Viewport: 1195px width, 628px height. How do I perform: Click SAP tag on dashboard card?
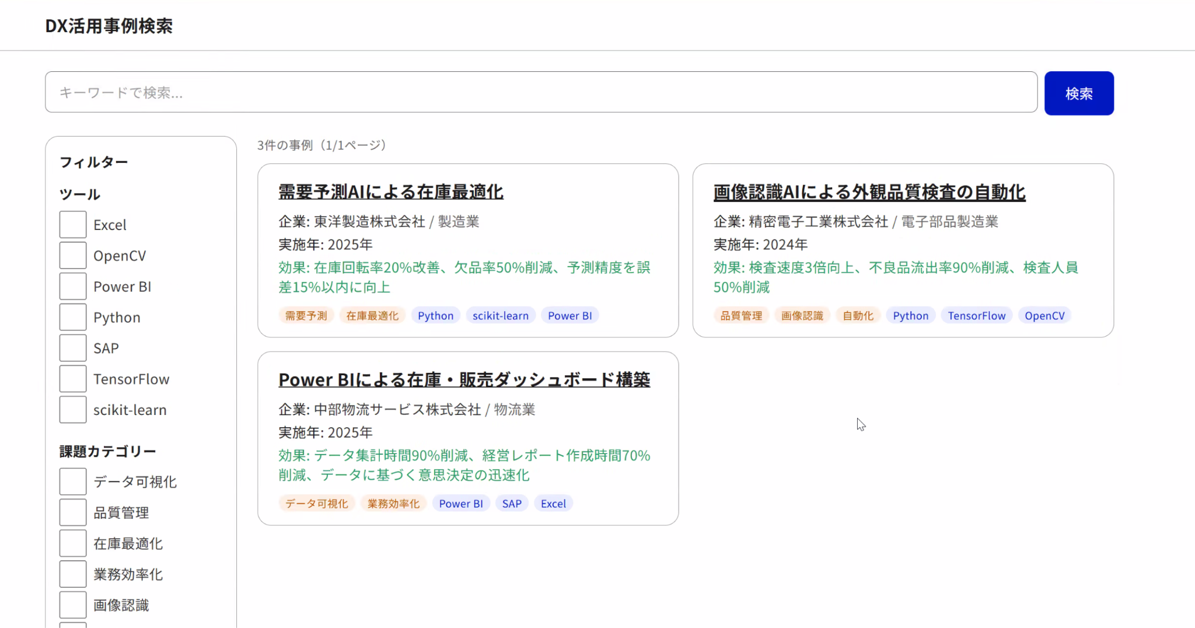pos(512,504)
